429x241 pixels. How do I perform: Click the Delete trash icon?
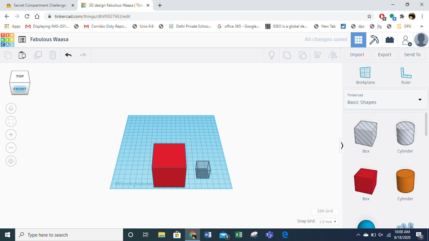[52, 55]
